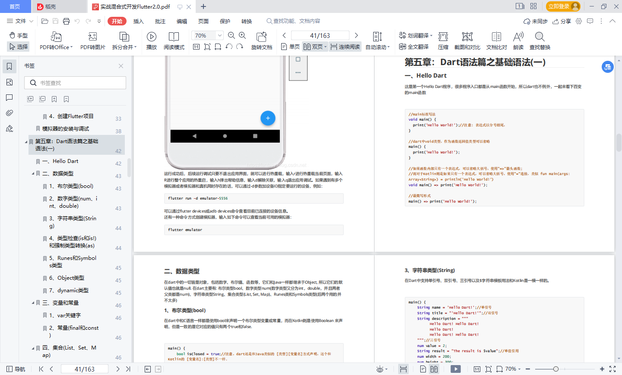Image resolution: width=622 pixels, height=375 pixels.
Task: Select bookmark 一、Hello Dart
Action: (60, 161)
